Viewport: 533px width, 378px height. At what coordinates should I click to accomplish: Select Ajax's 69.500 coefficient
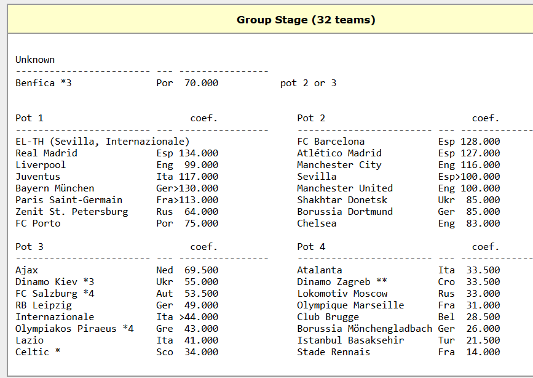[201, 270]
